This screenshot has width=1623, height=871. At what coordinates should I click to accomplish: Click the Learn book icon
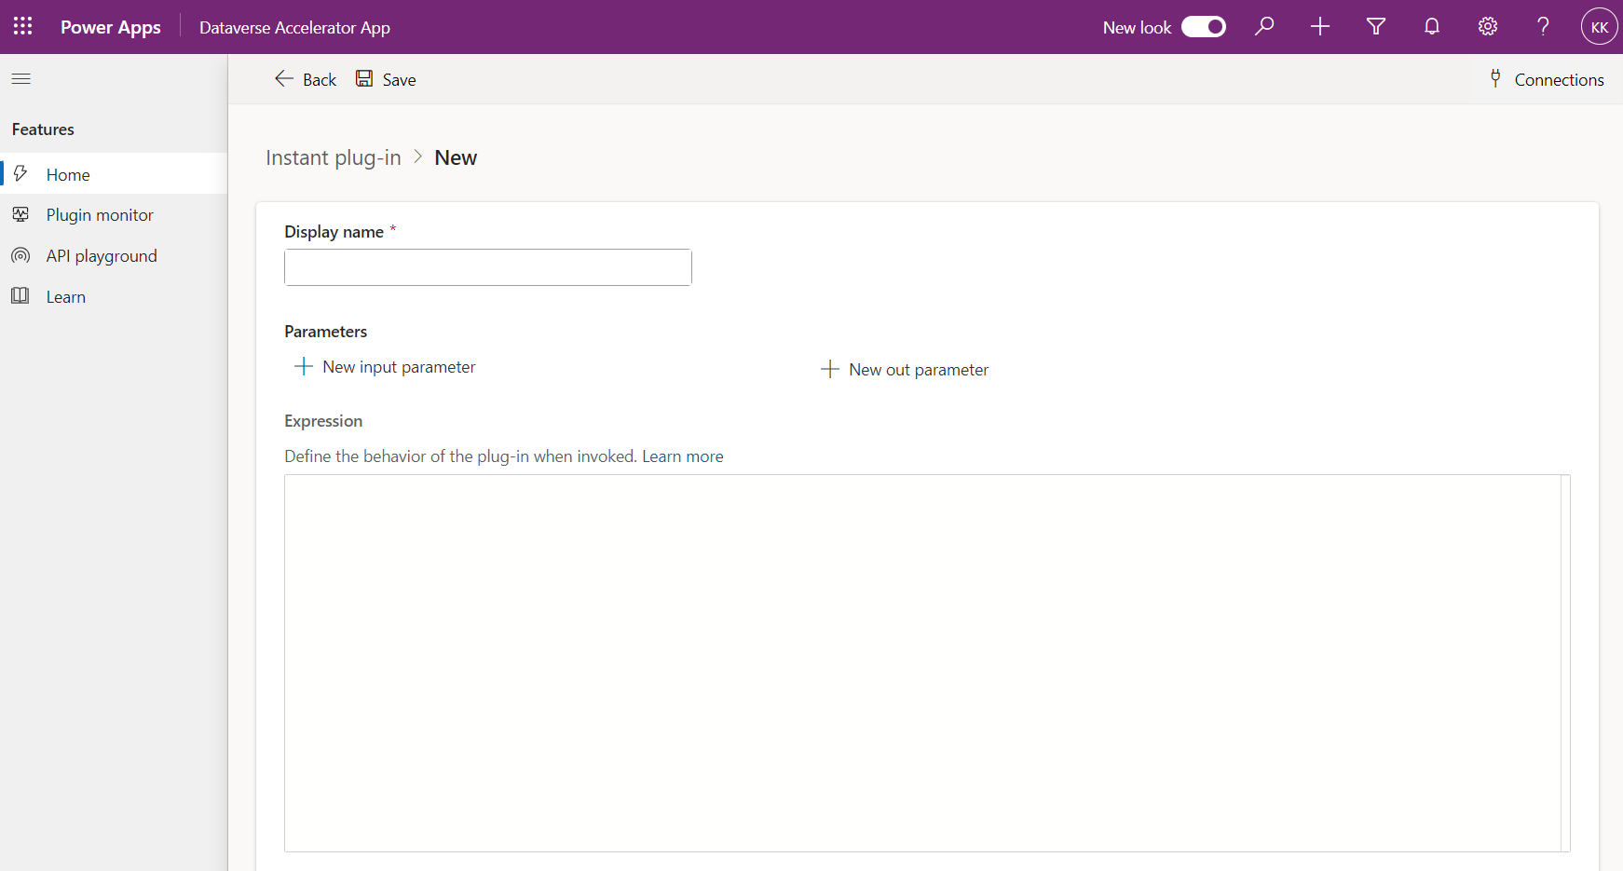click(x=20, y=297)
